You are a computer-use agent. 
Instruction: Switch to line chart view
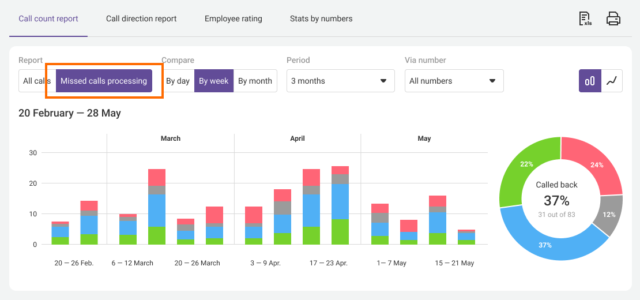612,81
